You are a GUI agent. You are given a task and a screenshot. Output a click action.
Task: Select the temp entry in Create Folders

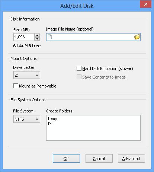pos(52,119)
